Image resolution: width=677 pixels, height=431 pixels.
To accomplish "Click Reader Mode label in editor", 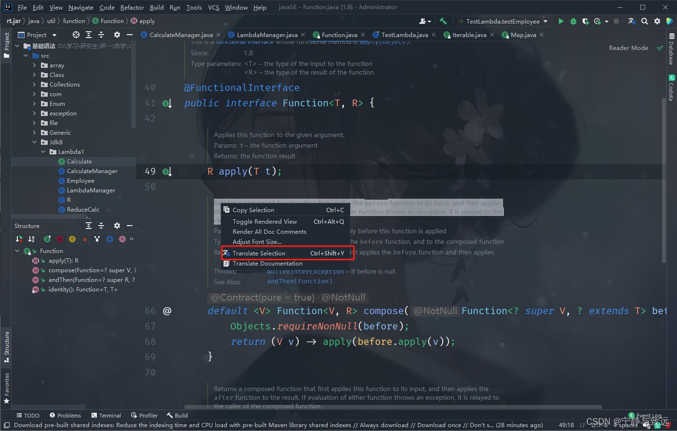I will click(x=628, y=48).
